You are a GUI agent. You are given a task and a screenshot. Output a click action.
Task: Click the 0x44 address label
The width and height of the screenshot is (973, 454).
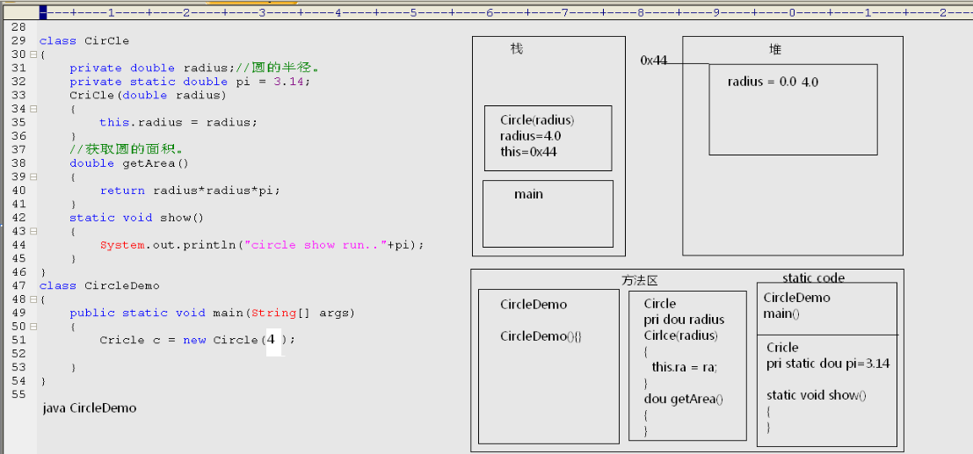coord(654,61)
